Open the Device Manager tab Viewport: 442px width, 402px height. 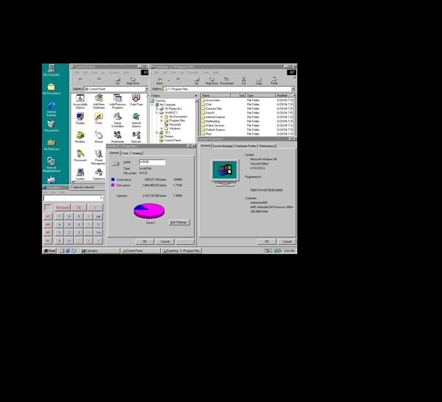[223, 146]
